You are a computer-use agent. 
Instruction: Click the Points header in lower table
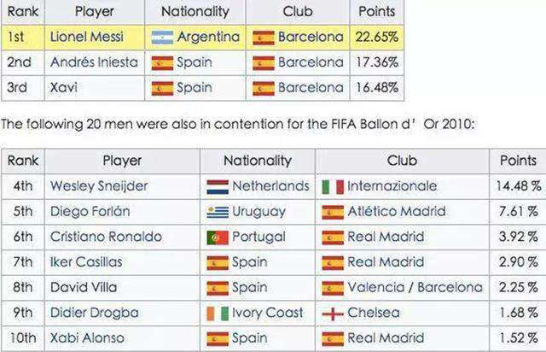tap(518, 161)
